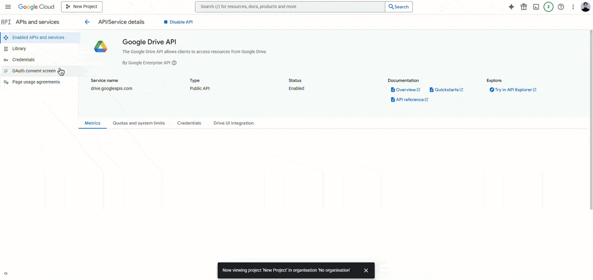Switch to the Quotas and system limits tab
The height and width of the screenshot is (280, 593).
coord(139,123)
